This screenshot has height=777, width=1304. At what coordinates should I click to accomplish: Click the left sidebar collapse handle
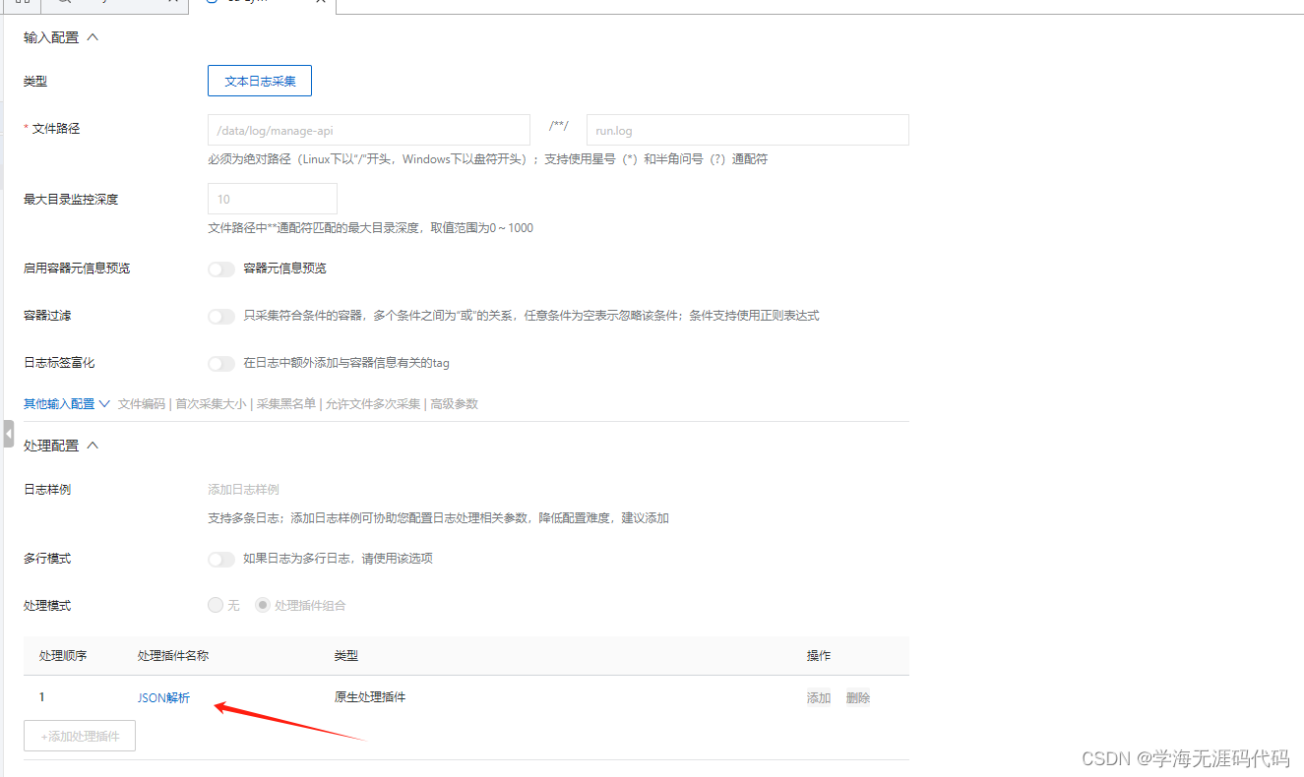point(8,433)
